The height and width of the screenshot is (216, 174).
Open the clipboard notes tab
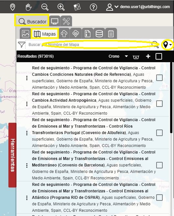coord(111,34)
